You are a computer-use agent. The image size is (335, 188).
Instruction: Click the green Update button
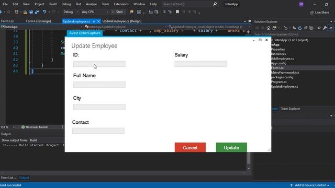(x=231, y=147)
